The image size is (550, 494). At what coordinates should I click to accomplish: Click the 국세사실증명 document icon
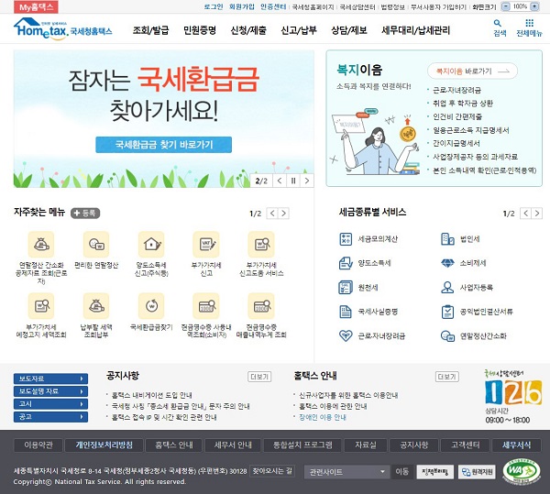[x=346, y=312]
